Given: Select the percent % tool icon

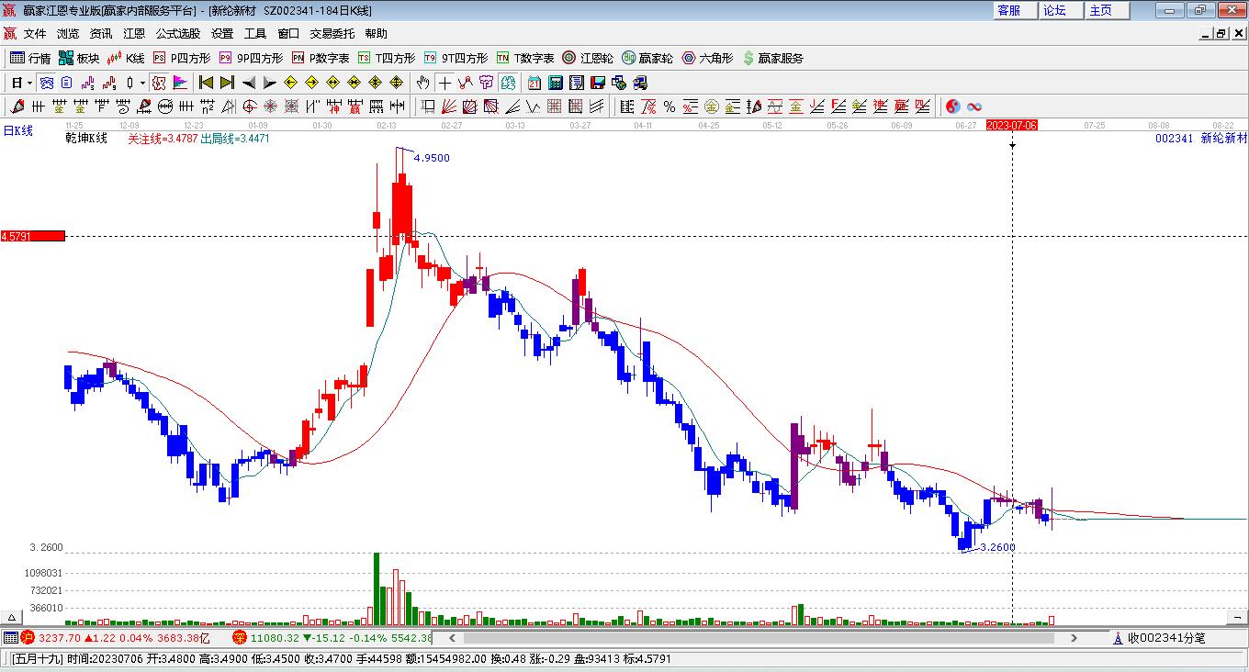Looking at the screenshot, I should click(670, 106).
